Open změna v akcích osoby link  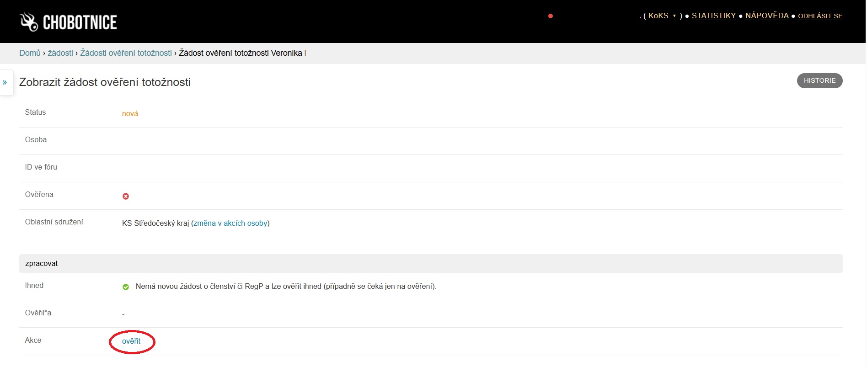tap(230, 223)
